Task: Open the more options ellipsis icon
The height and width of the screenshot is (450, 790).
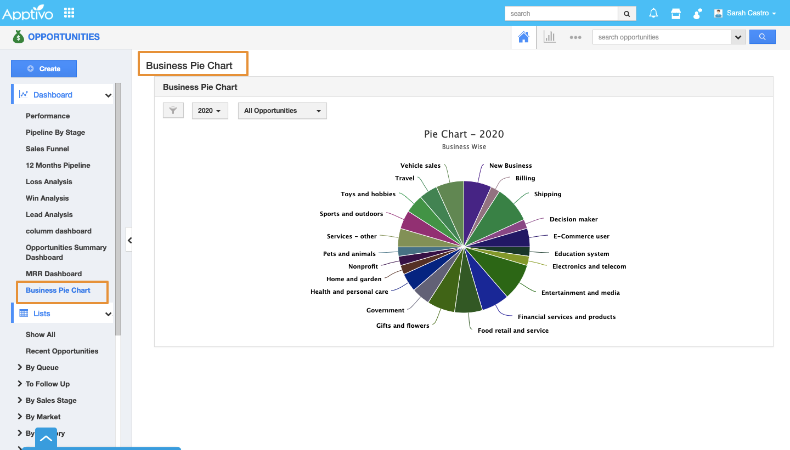Action: pyautogui.click(x=575, y=37)
